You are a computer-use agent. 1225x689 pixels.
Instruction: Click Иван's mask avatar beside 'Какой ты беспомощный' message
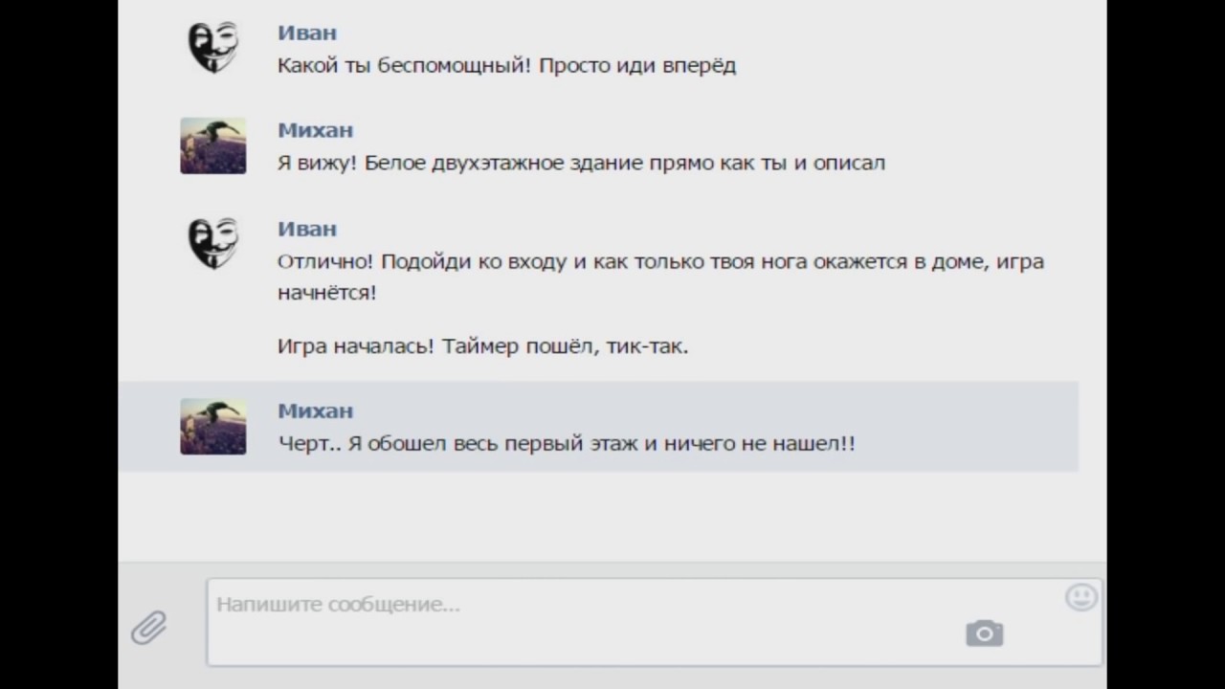point(212,47)
